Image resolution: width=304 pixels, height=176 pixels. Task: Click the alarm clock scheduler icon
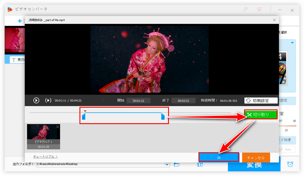click(x=290, y=164)
